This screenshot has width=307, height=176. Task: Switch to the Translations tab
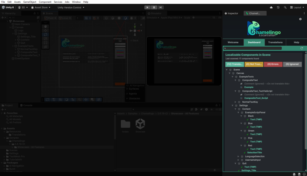(x=275, y=42)
